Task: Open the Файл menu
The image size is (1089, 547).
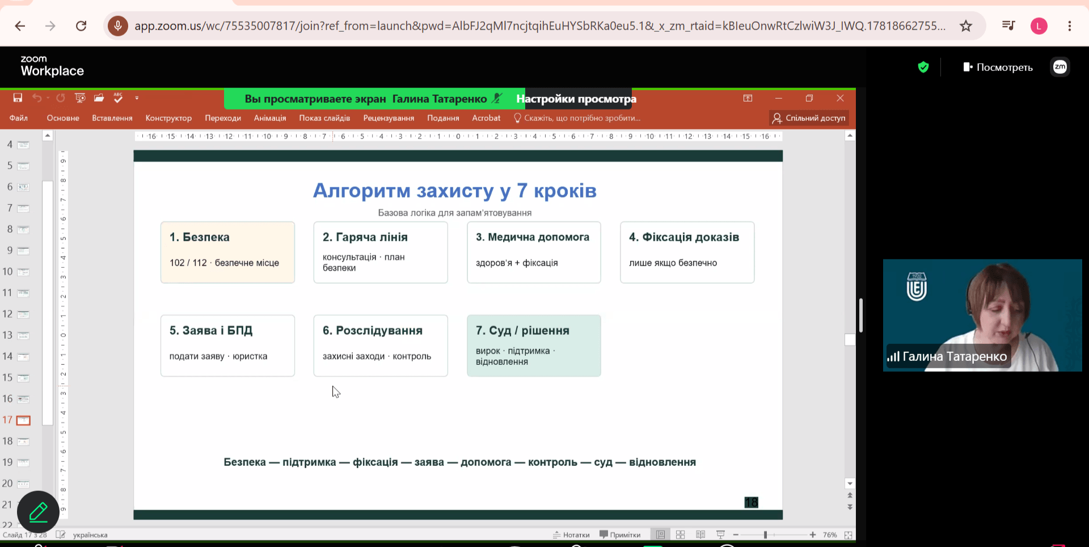Action: click(x=19, y=118)
